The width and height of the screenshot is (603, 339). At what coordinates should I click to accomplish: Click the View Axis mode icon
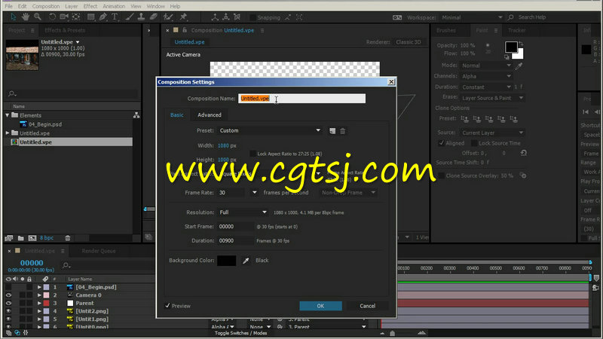(x=237, y=17)
